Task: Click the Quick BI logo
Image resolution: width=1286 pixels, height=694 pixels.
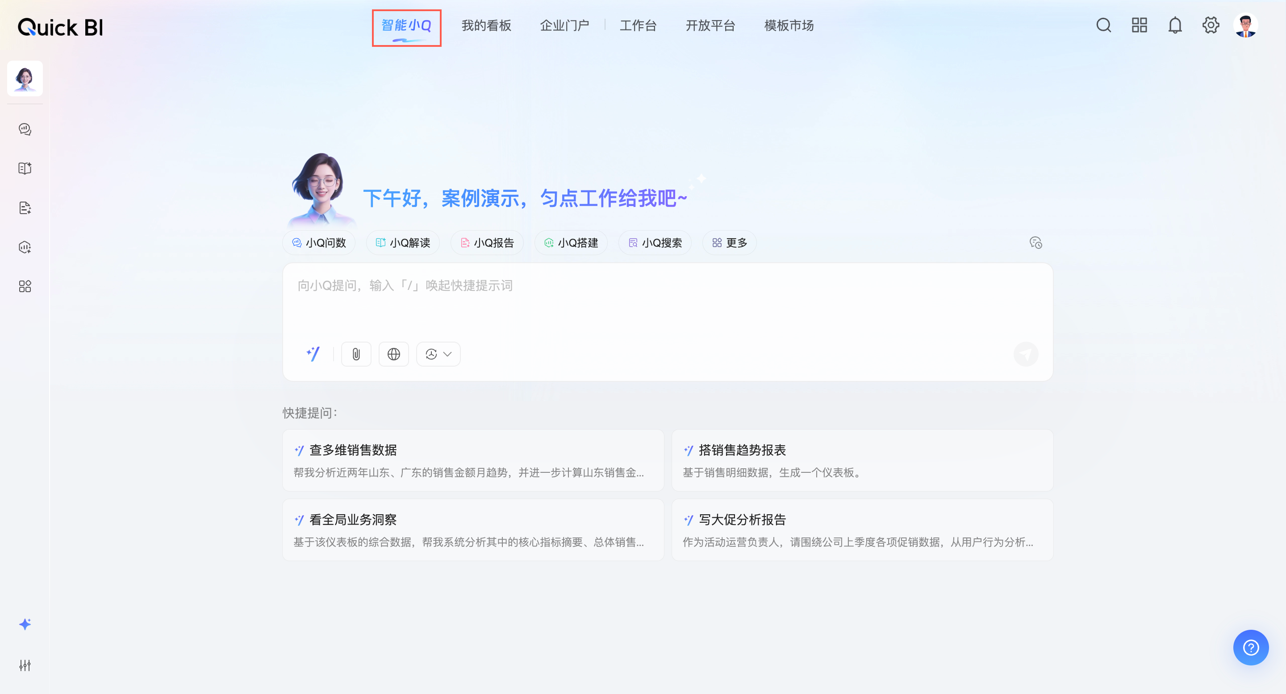Action: (x=60, y=27)
